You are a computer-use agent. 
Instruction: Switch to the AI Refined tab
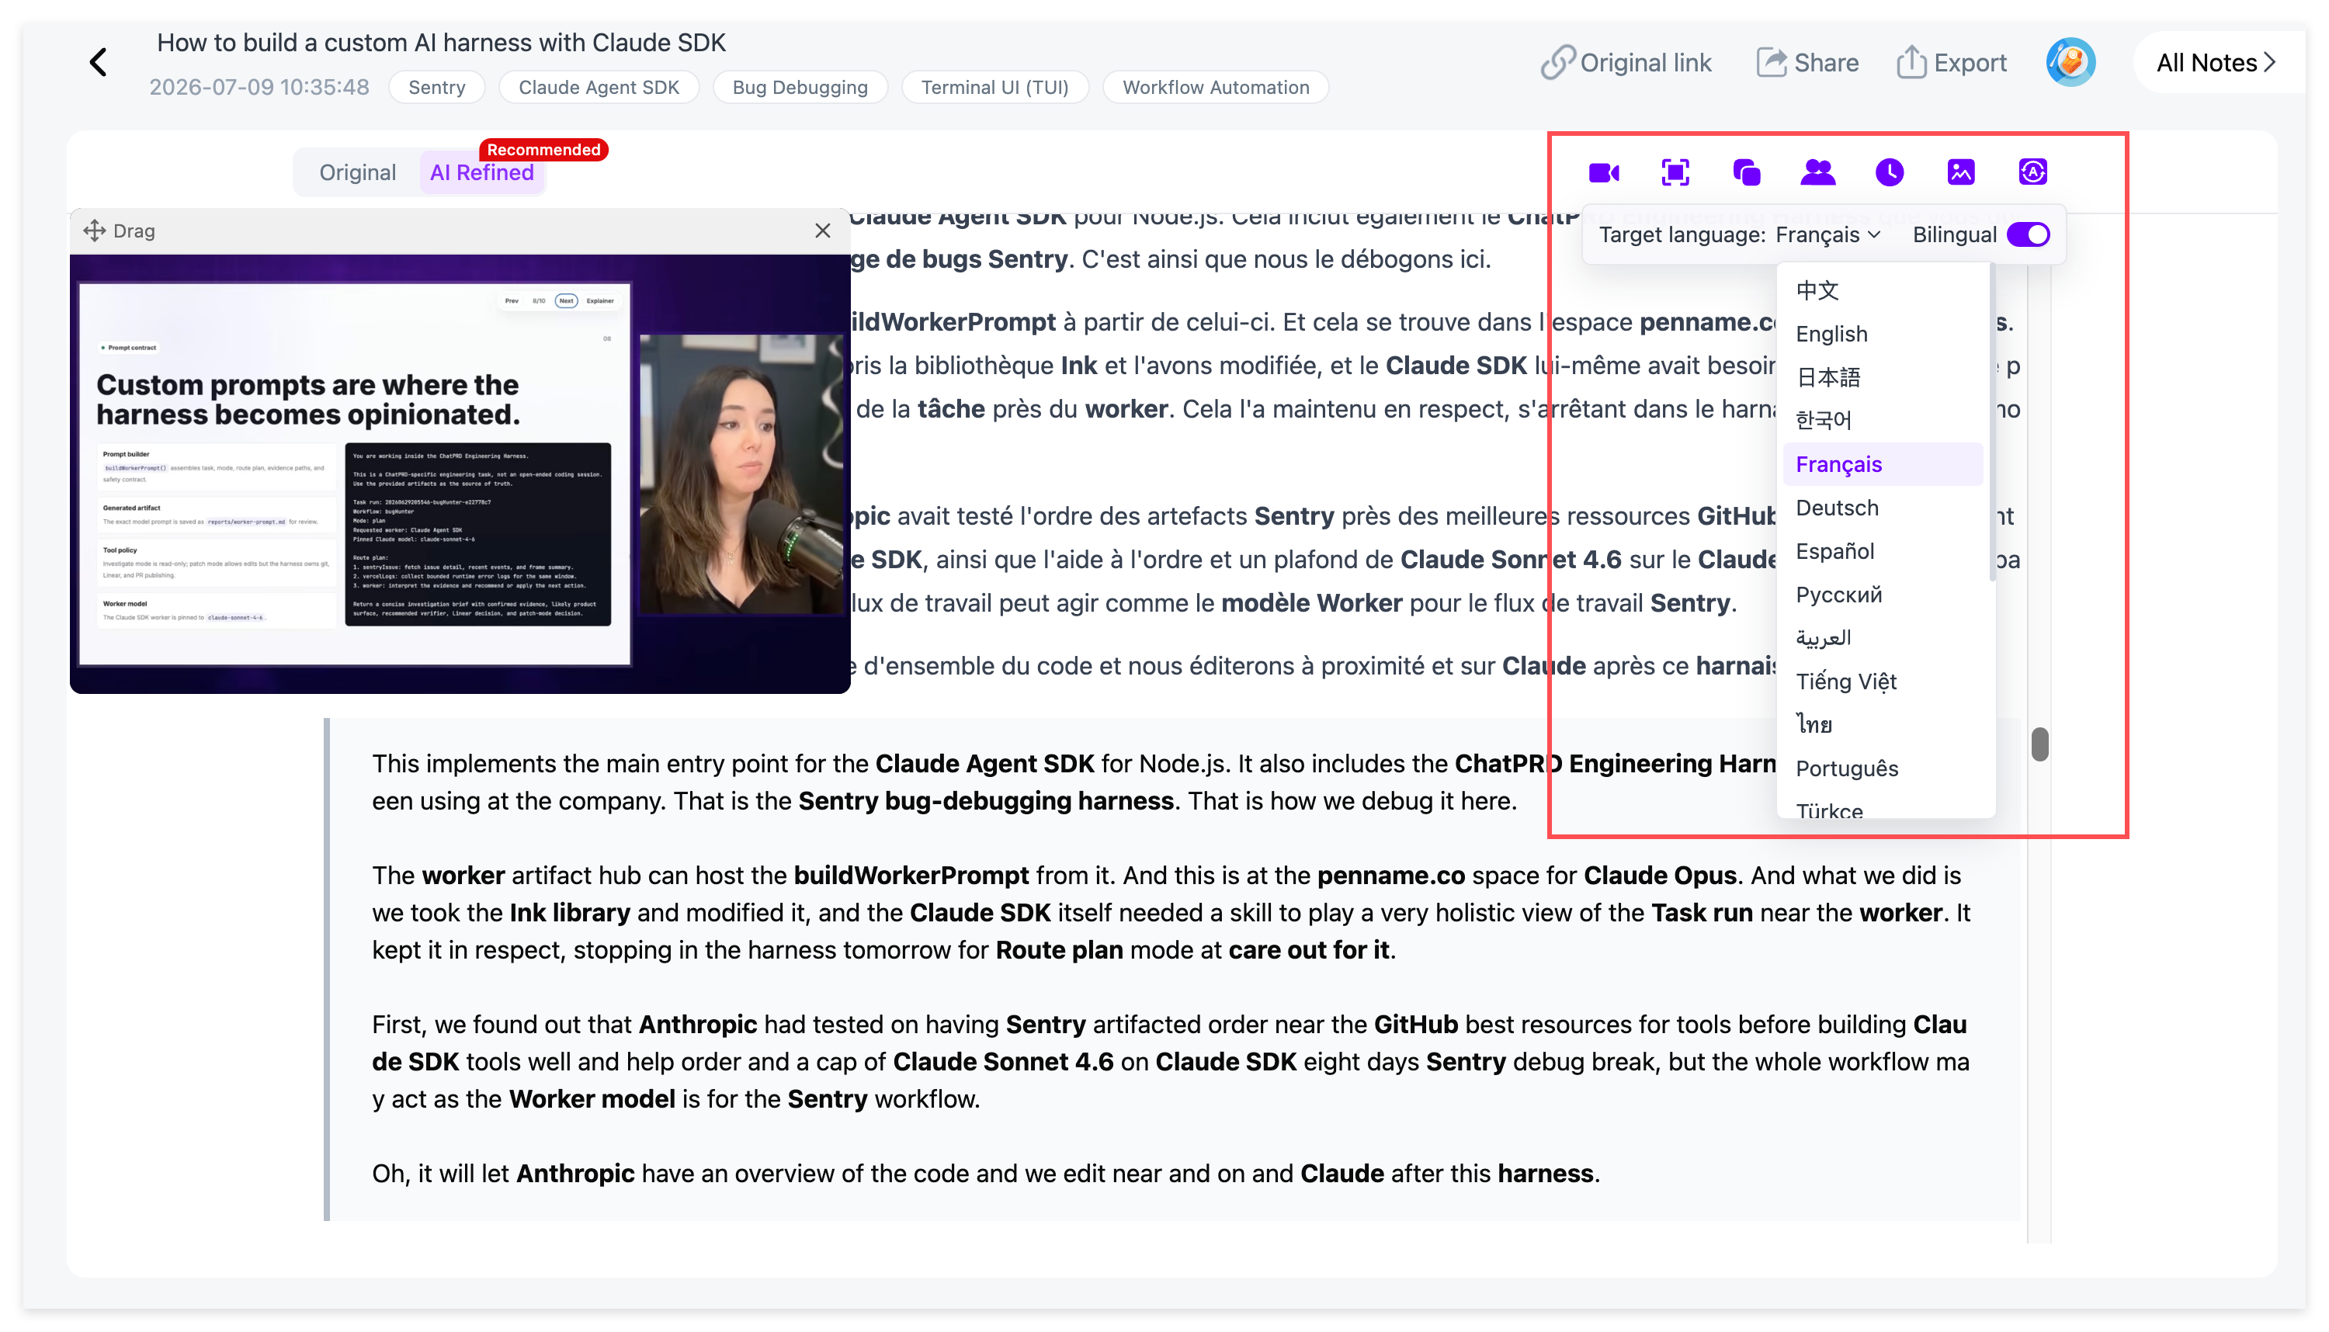pos(481,173)
